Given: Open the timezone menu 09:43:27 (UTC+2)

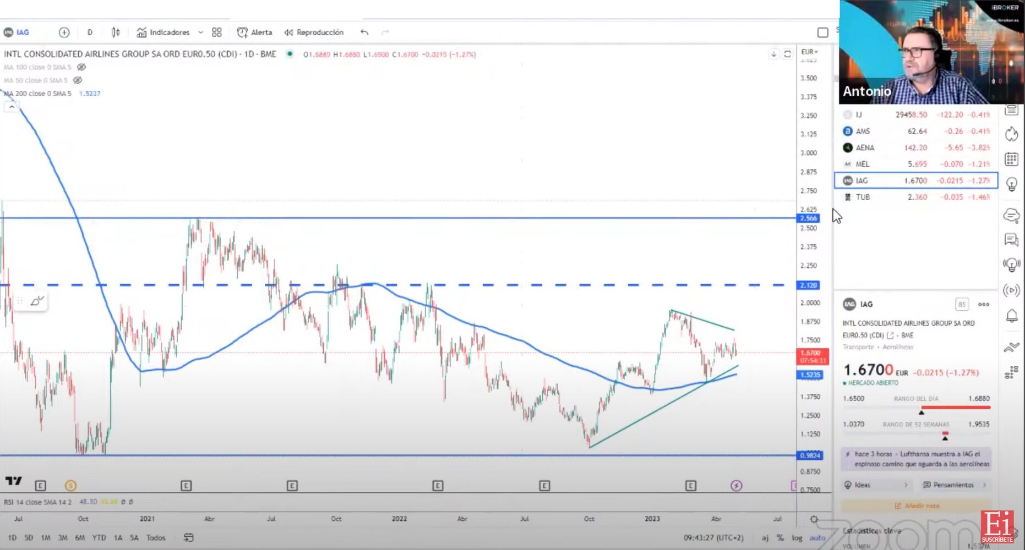Looking at the screenshot, I should click(x=713, y=538).
